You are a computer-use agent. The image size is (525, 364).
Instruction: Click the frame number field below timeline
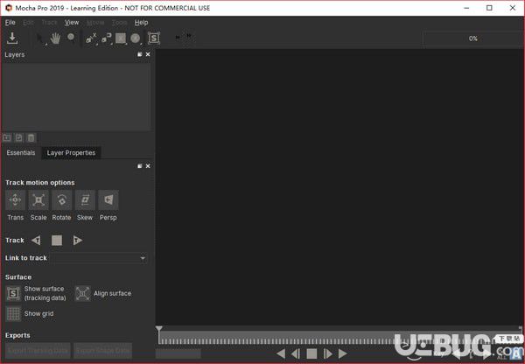pyautogui.click(x=178, y=353)
